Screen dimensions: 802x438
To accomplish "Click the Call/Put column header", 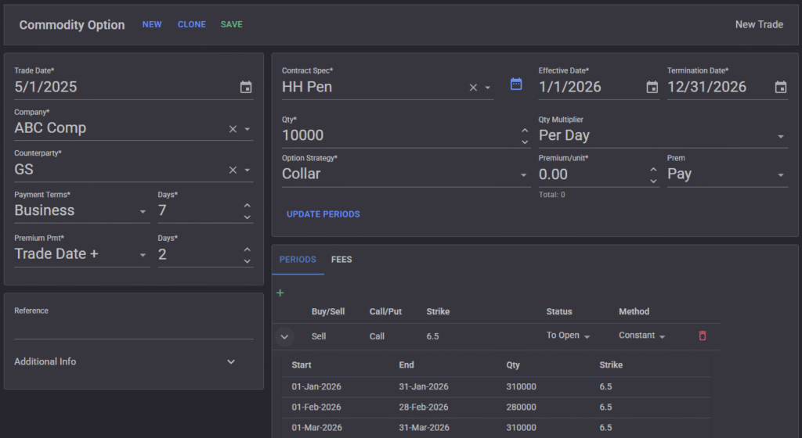I will [x=385, y=311].
